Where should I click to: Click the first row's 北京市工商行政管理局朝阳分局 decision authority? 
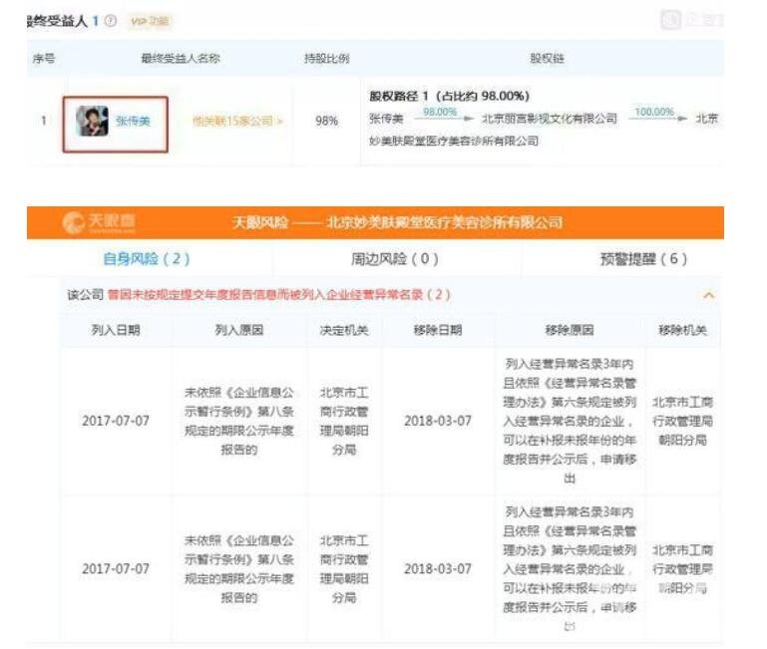point(344,421)
